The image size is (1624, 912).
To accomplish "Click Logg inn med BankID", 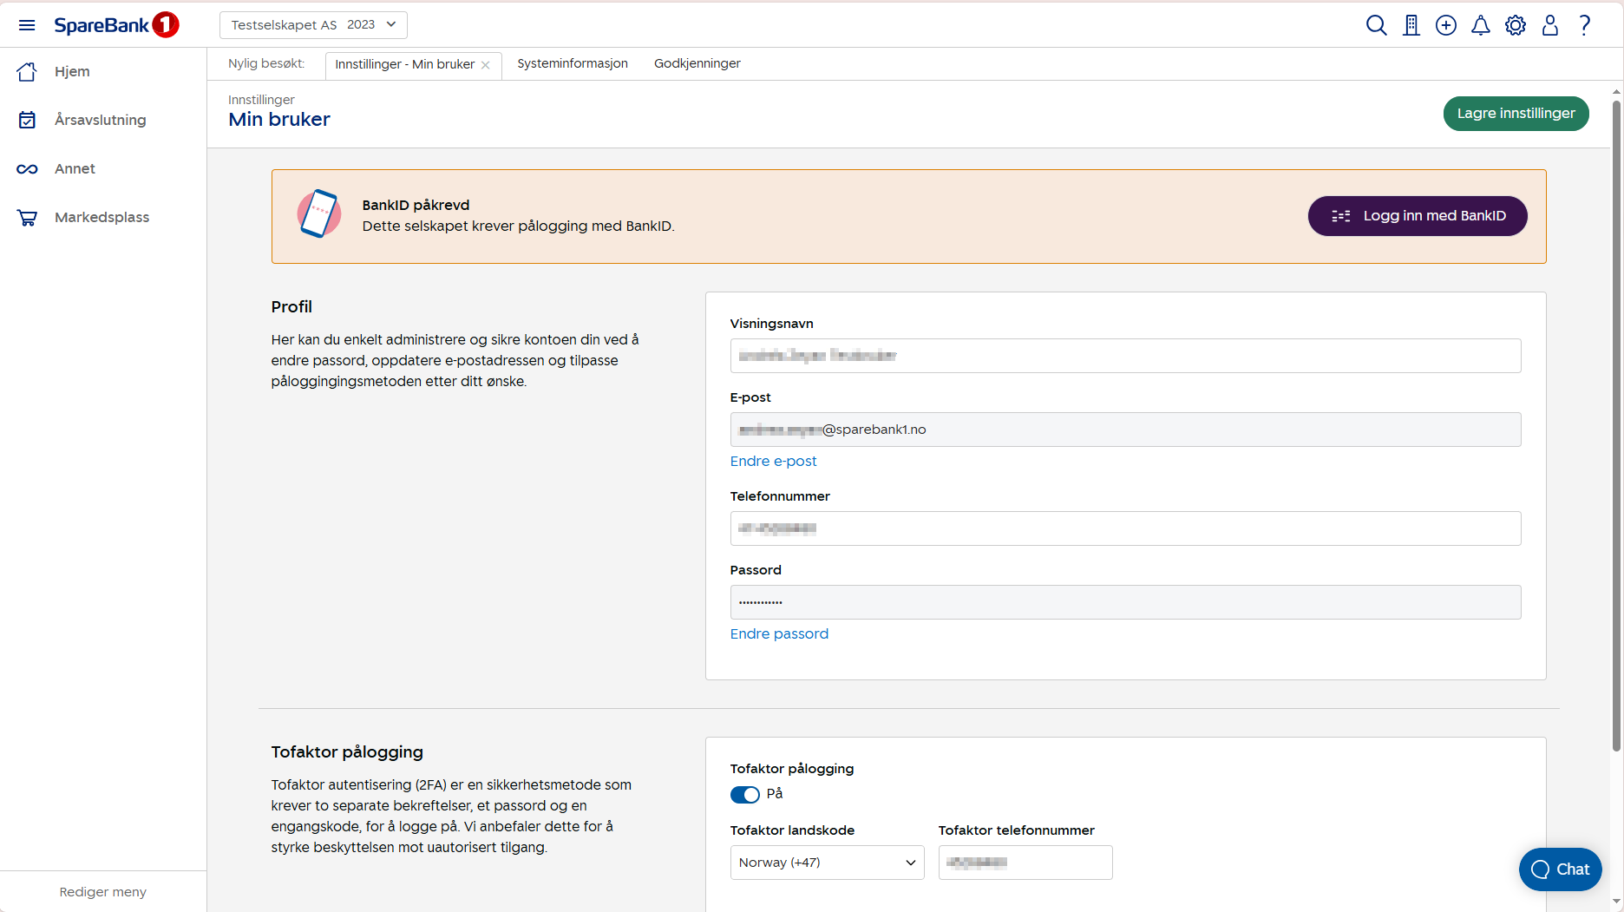I will [1418, 216].
